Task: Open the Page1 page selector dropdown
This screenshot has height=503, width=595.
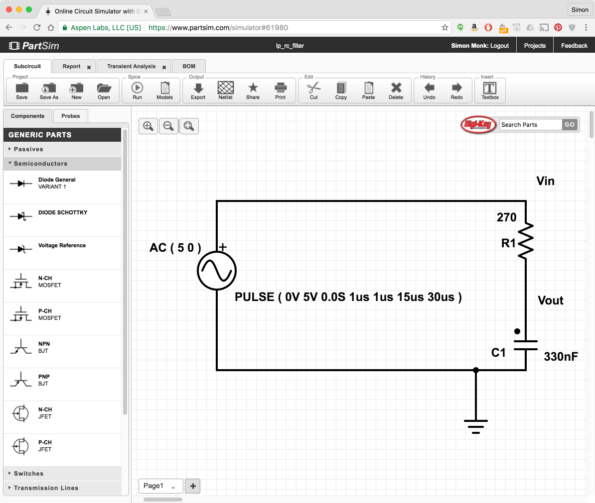Action: click(160, 486)
